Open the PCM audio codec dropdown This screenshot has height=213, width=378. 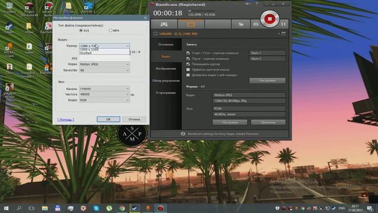(105, 100)
